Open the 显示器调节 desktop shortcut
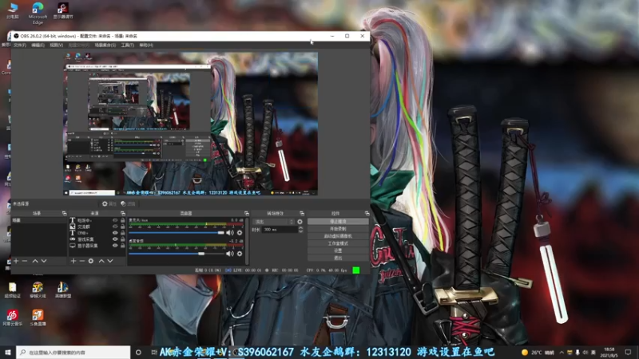 [x=63, y=10]
